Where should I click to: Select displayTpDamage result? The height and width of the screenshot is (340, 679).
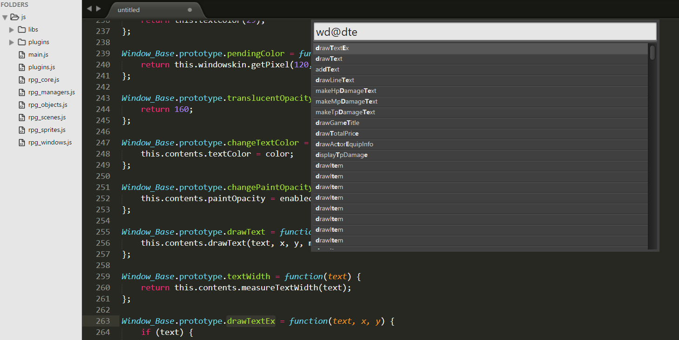(x=481, y=155)
